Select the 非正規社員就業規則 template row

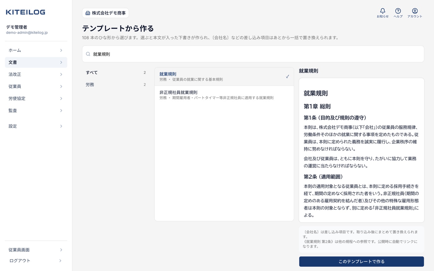(x=224, y=95)
